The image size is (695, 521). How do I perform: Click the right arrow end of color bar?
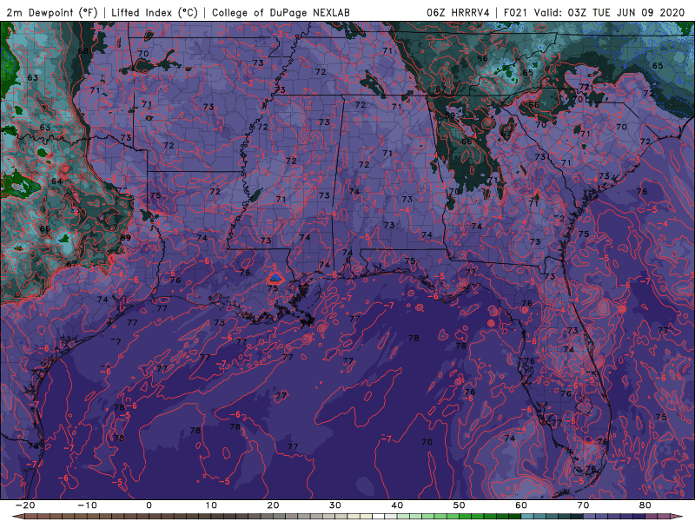tap(677, 517)
